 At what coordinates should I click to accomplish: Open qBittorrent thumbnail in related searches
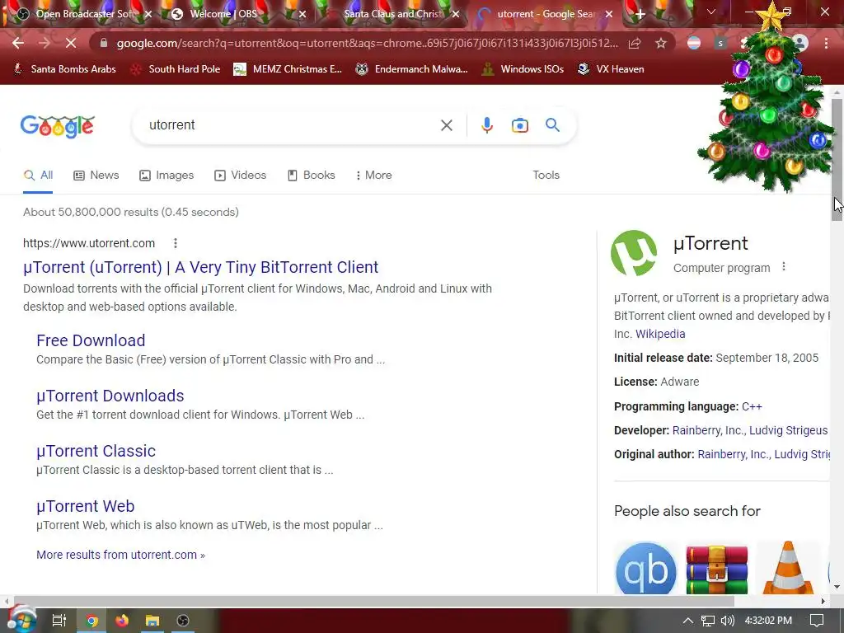[645, 569]
